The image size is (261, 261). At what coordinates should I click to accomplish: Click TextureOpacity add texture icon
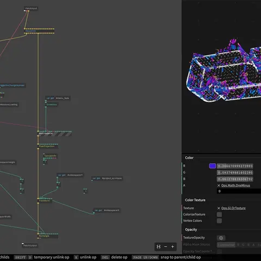coord(221,238)
